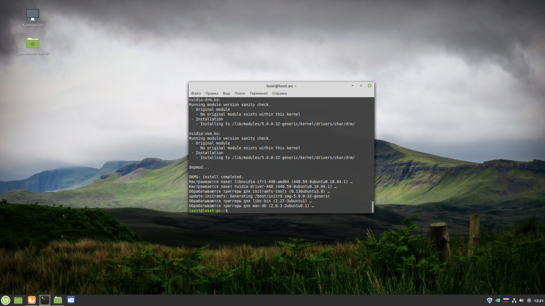Open the Правка menu in terminal
The width and height of the screenshot is (545, 306).
click(212, 93)
